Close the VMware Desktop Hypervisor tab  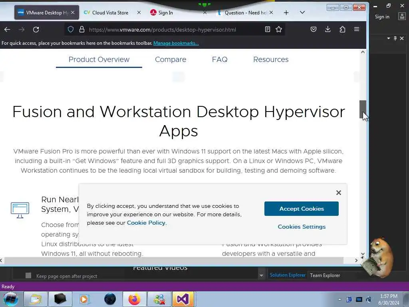(x=73, y=12)
